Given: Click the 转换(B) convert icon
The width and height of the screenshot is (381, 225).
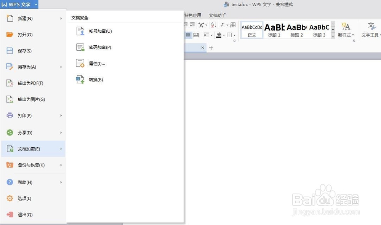Looking at the screenshot, I should coord(80,80).
